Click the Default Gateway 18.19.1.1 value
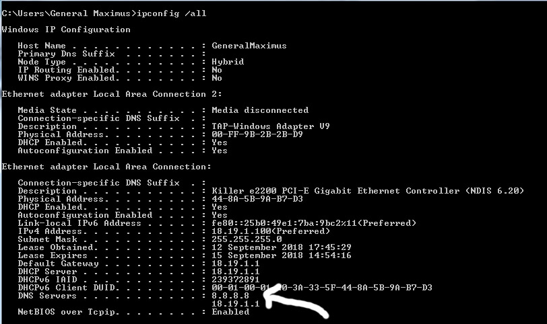Viewport: 547px width, 324px height. (x=236, y=264)
